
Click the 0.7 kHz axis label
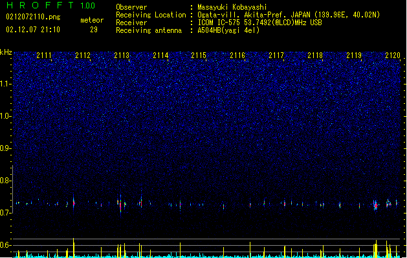(5, 213)
